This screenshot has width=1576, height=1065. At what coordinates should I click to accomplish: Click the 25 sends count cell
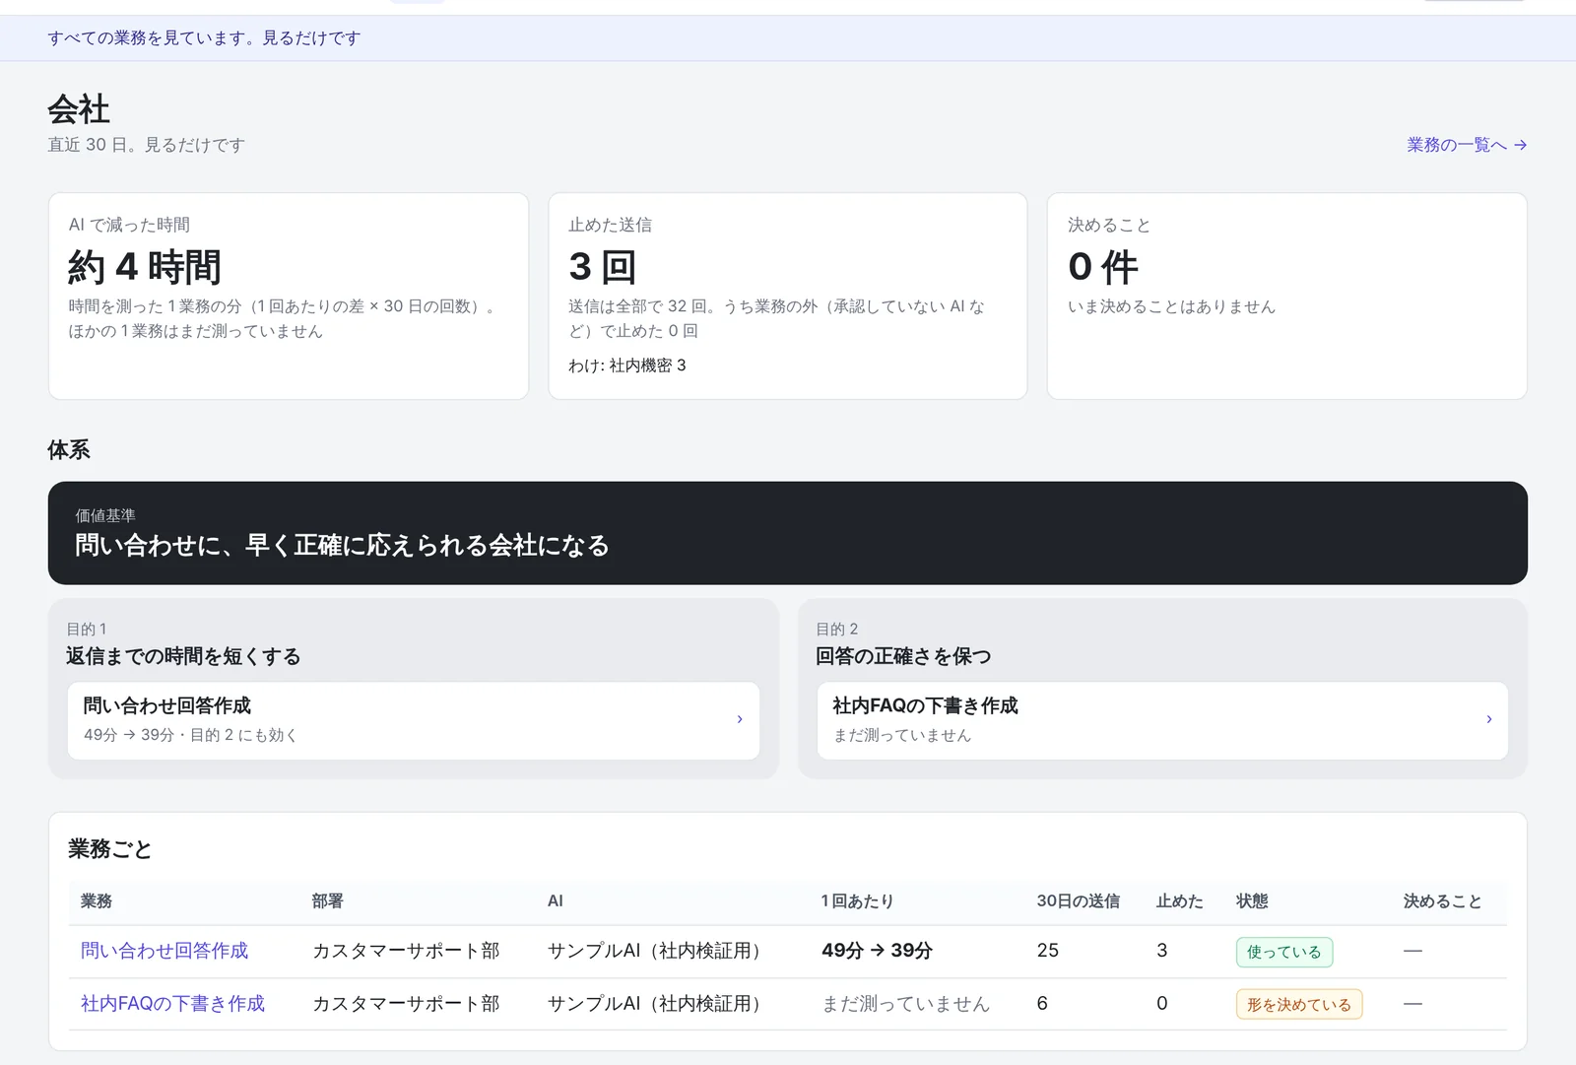click(x=1048, y=951)
